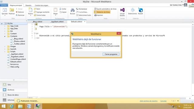Image resolution: width=194 pixels, height=109 pixels.
Task: Open the Archivos workspace
Action: (x=14, y=90)
